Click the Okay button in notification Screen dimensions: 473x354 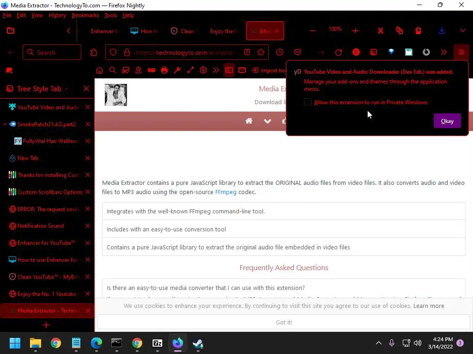[447, 121]
